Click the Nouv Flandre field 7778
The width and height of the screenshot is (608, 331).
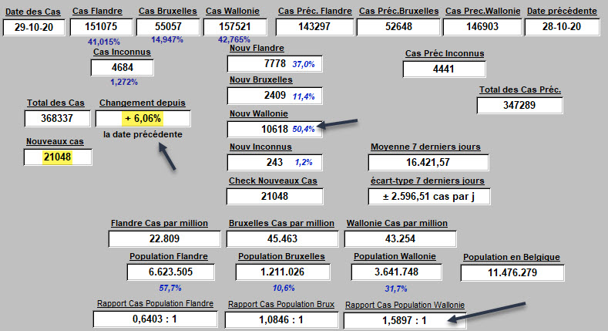pyautogui.click(x=274, y=63)
